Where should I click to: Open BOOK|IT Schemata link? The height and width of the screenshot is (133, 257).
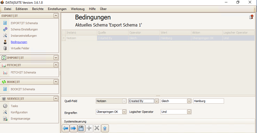point(23,89)
